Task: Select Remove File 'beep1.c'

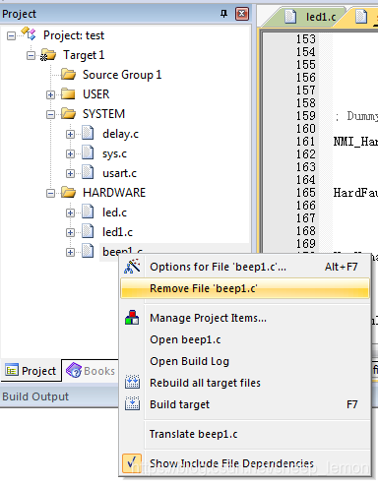Action: point(245,288)
